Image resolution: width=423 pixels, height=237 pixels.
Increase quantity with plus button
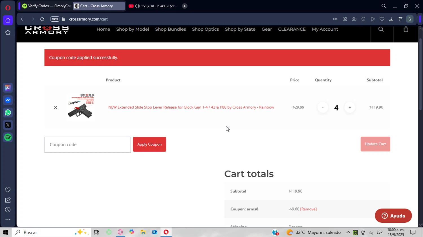(350, 107)
